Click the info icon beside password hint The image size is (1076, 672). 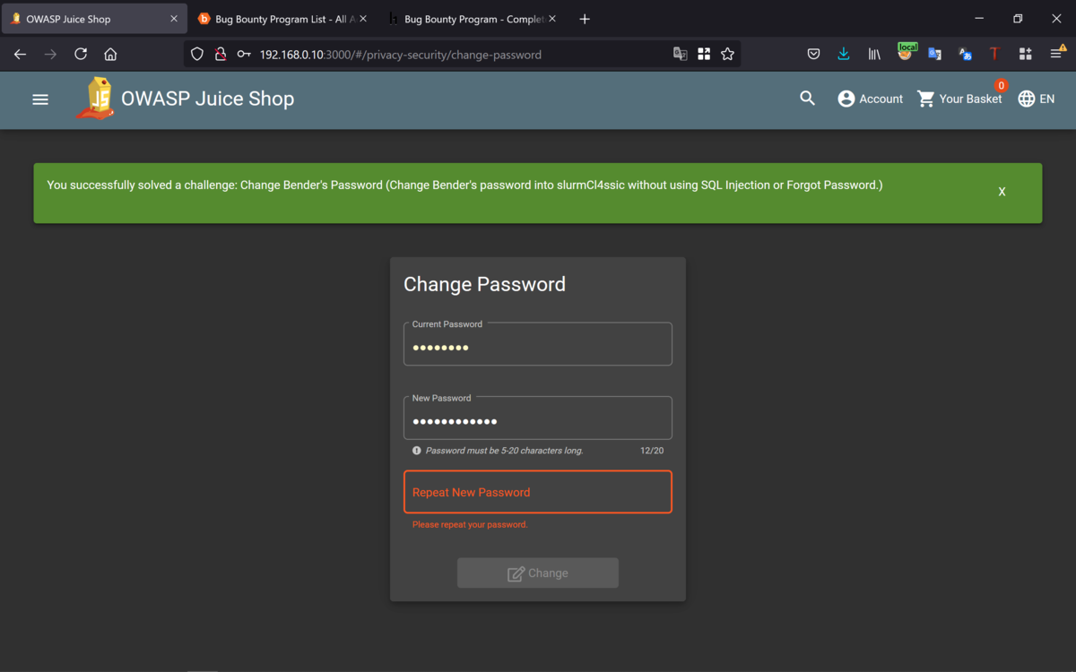416,451
